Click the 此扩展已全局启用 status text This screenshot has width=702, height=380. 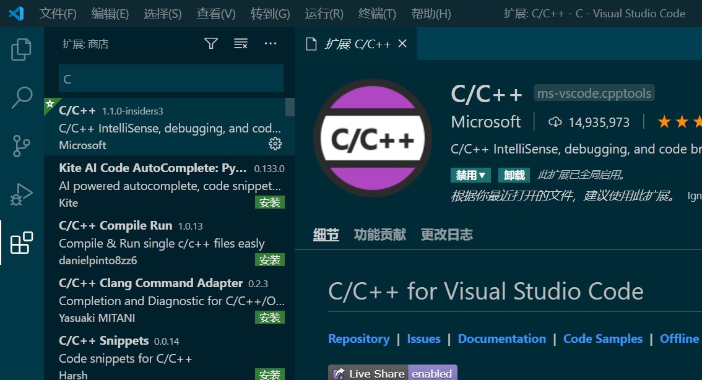581,175
